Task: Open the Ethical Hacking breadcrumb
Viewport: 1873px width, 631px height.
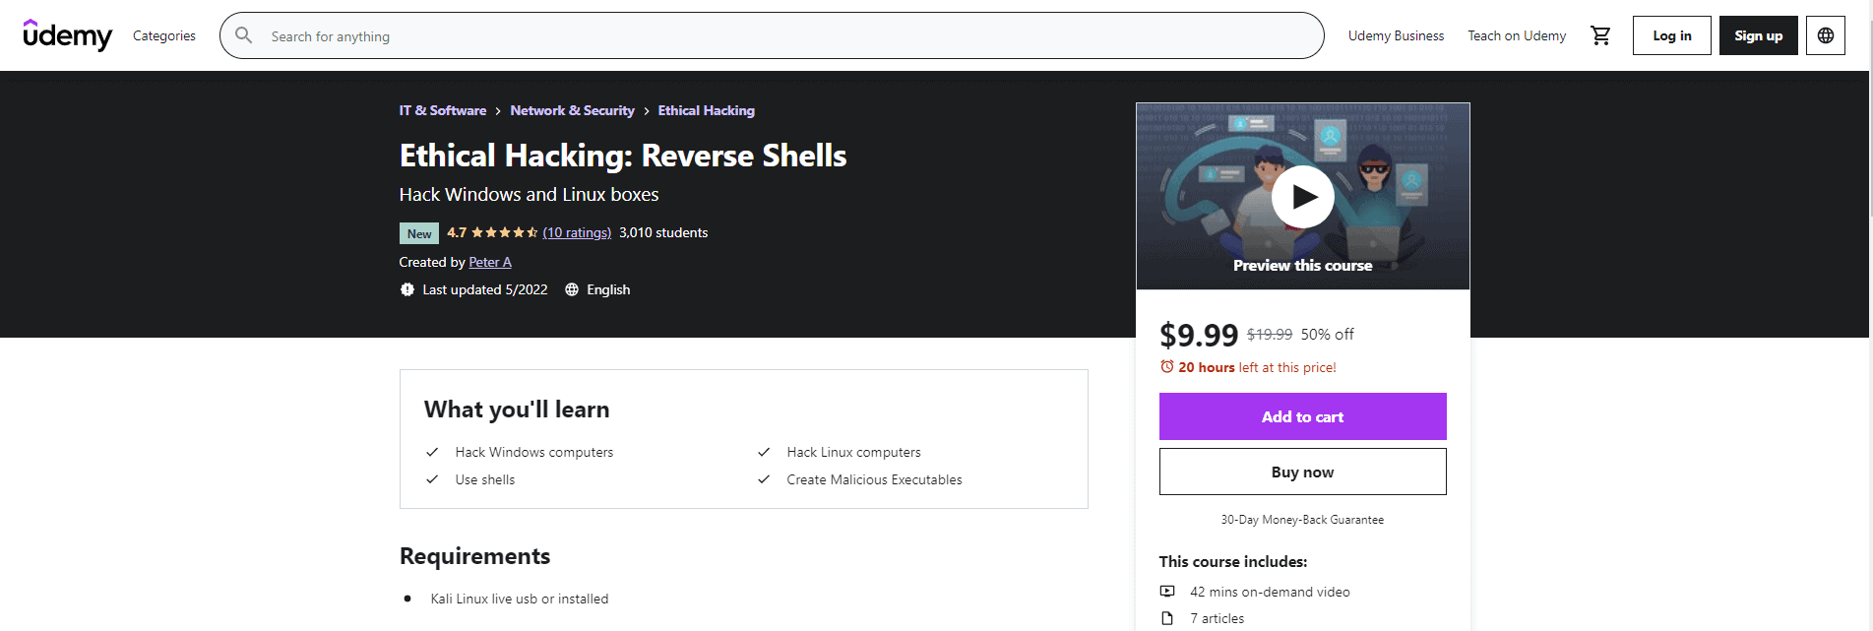Action: pos(706,110)
